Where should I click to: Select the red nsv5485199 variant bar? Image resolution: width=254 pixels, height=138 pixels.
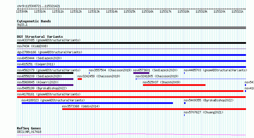130,91
